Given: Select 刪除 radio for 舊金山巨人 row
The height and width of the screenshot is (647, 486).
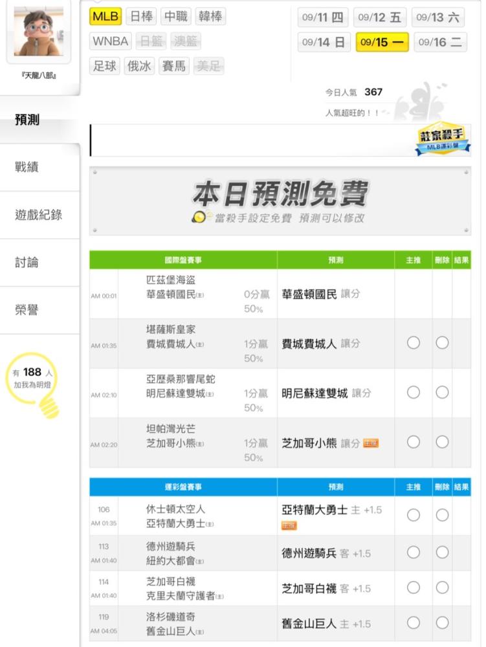Looking at the screenshot, I should pyautogui.click(x=442, y=622).
